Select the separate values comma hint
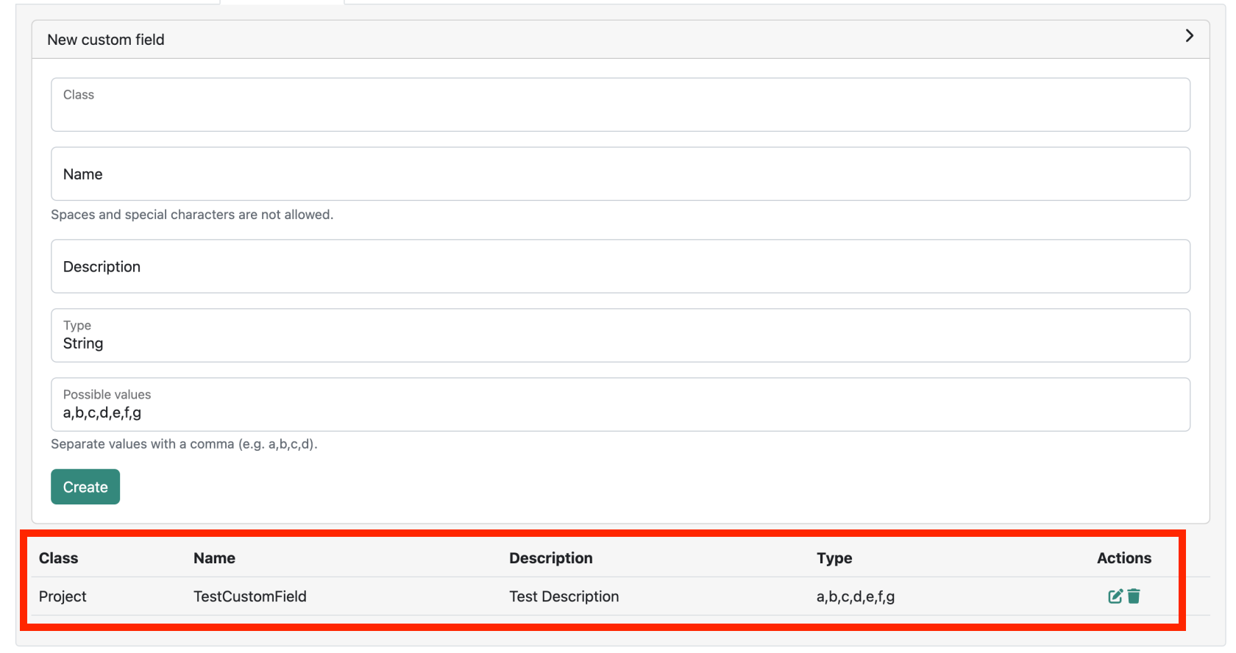The height and width of the screenshot is (653, 1236). pos(184,444)
